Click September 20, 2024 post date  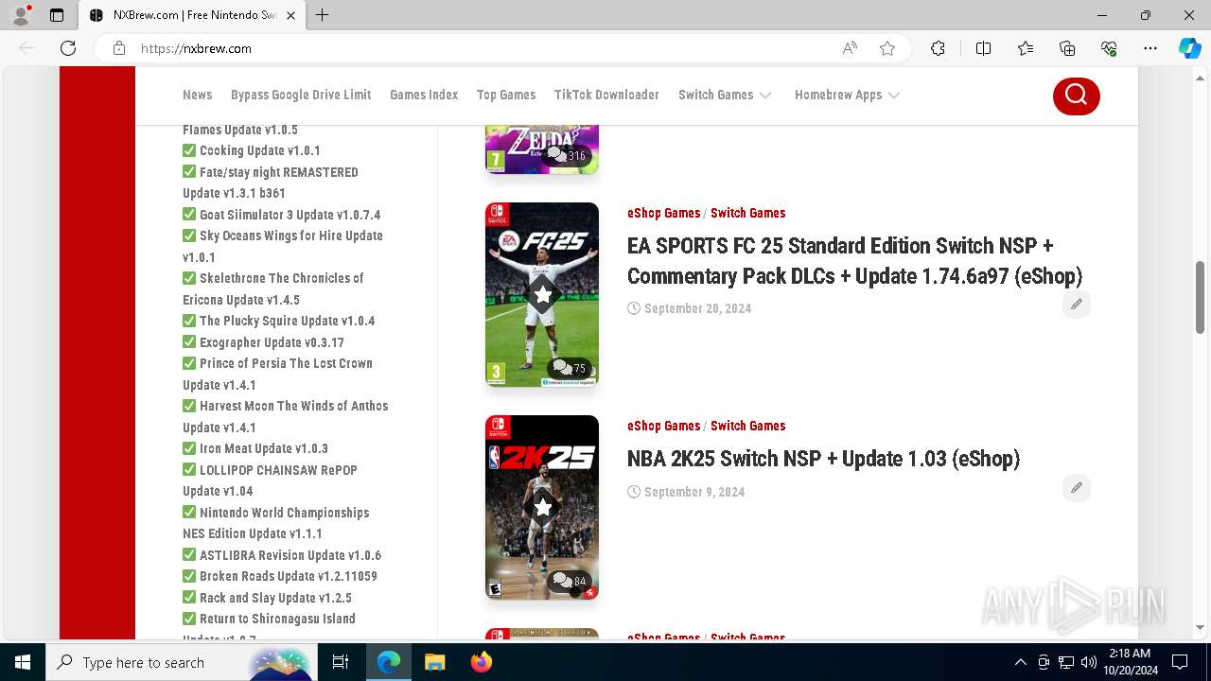click(x=697, y=308)
